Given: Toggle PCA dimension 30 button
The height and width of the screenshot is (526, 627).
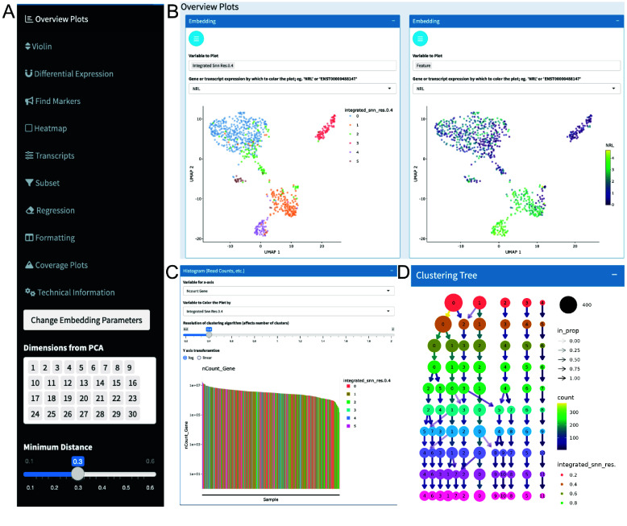Looking at the screenshot, I should (x=131, y=414).
